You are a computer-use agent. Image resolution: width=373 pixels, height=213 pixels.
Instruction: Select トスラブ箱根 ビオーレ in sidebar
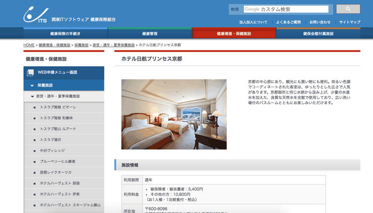coord(64,107)
